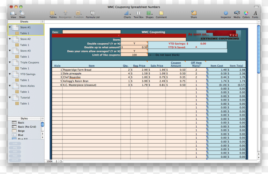Open the Colors picker
Image resolution: width=268 pixels, height=174 pixels.
click(246, 14)
